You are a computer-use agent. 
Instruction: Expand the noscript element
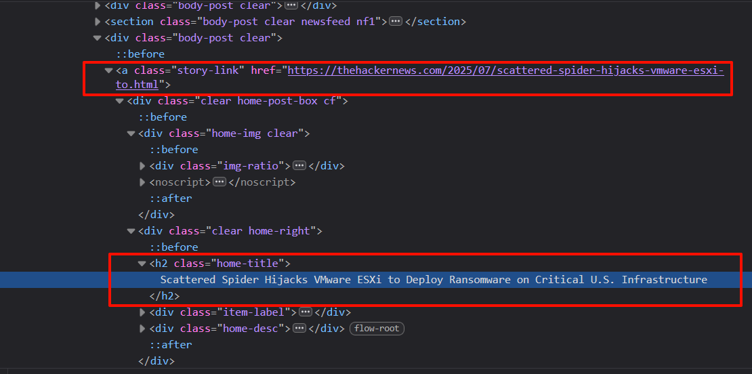click(142, 182)
